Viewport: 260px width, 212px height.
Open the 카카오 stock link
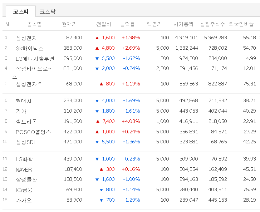(x=24, y=200)
